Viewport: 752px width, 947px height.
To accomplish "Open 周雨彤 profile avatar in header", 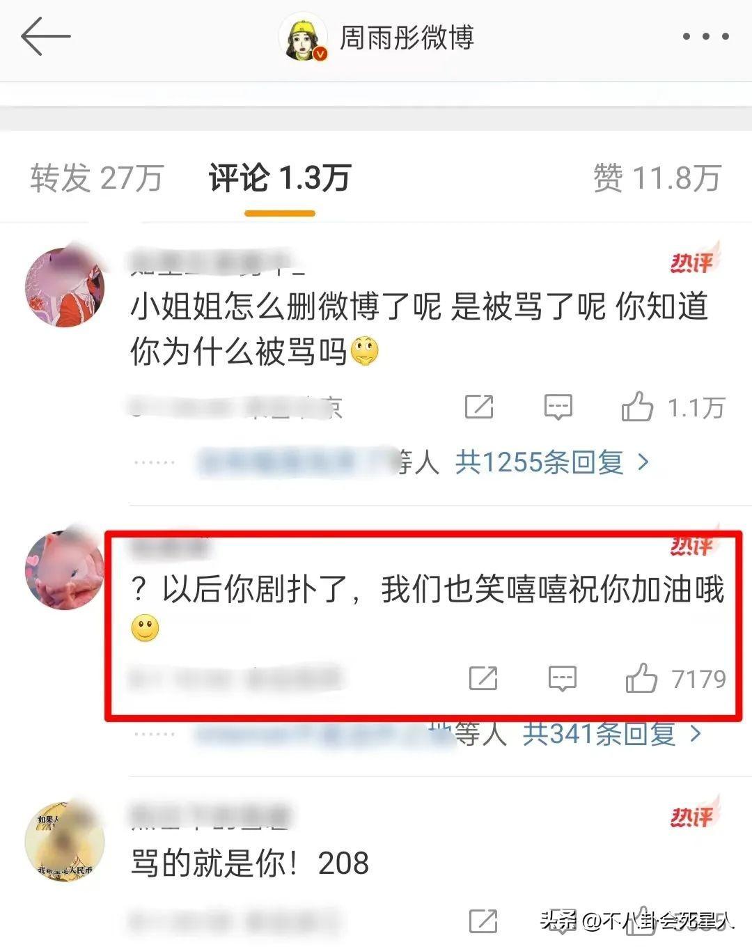I will [x=303, y=37].
